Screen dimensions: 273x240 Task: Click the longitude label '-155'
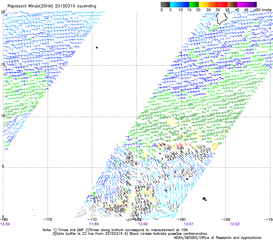(226, 220)
